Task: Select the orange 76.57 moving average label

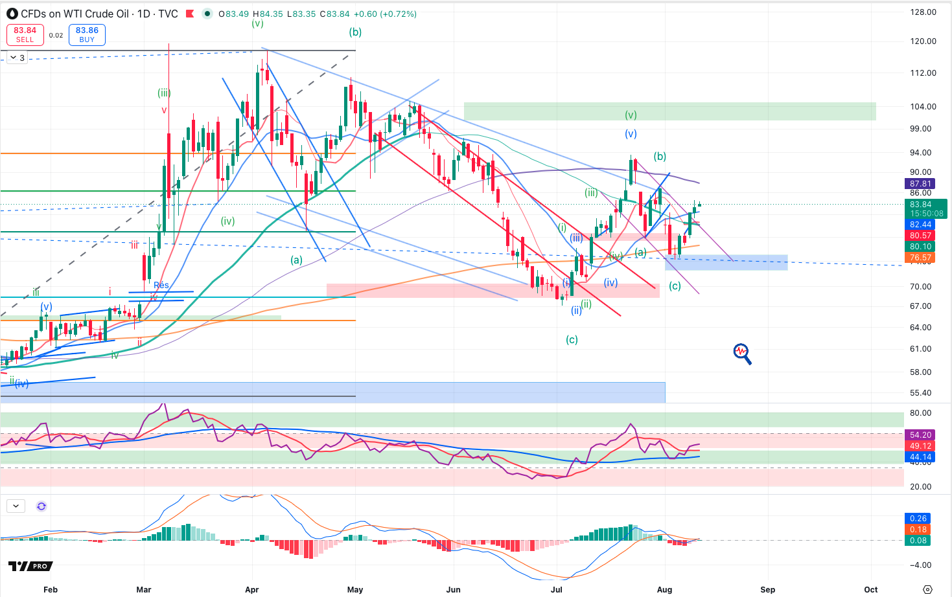Action: coord(920,258)
